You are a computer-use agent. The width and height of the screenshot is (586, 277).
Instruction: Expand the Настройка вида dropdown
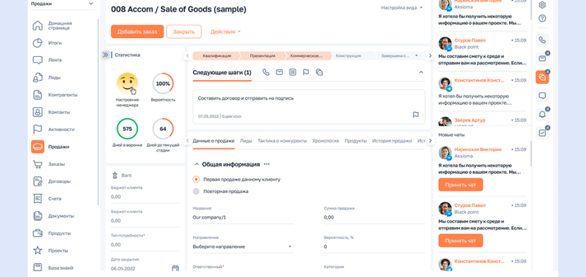coord(402,8)
